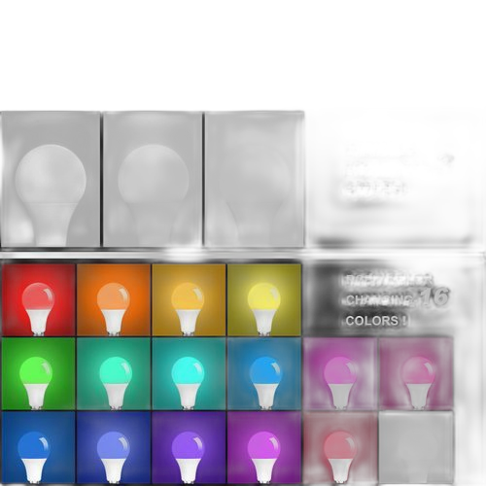
Task: Choose the orange bulb color tile
Action: [x=114, y=299]
